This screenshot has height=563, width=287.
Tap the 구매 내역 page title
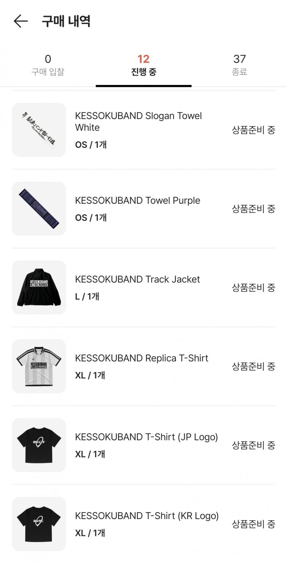click(66, 21)
